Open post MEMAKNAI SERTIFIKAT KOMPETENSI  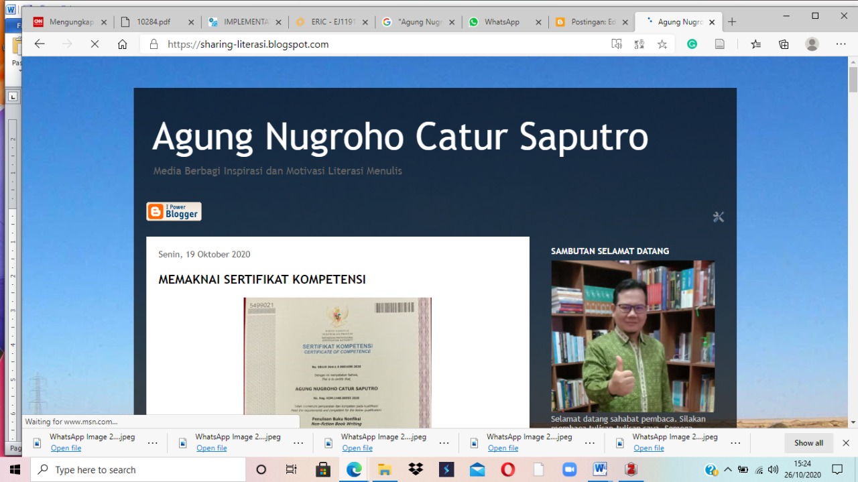262,280
